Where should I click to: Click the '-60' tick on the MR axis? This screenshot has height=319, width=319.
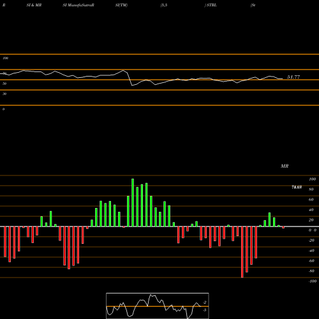pos(311,261)
